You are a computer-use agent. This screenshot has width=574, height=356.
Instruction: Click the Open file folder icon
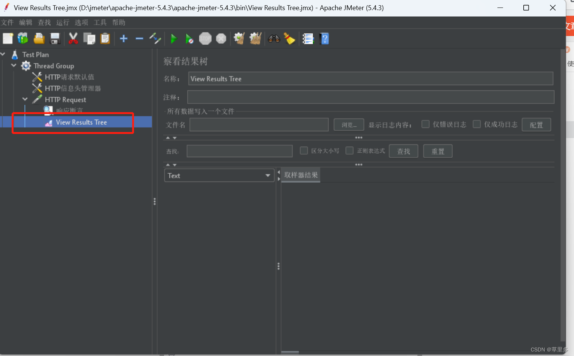39,38
